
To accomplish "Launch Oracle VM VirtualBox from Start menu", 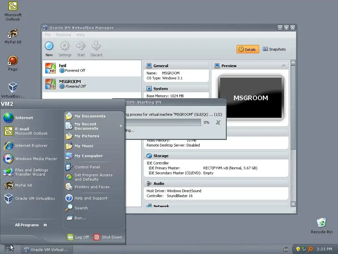I will (x=30, y=198).
